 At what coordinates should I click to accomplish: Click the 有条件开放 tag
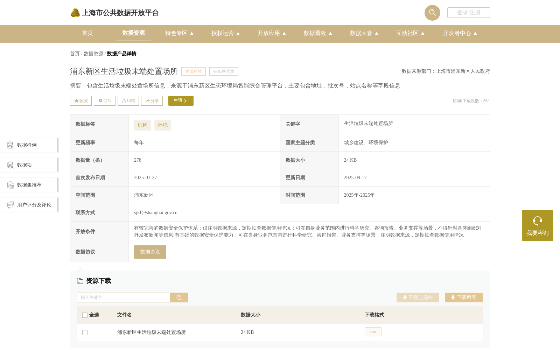point(224,71)
